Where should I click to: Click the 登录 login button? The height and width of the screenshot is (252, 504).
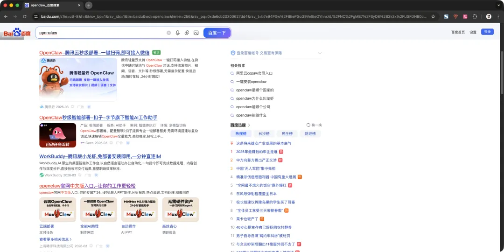tap(487, 32)
